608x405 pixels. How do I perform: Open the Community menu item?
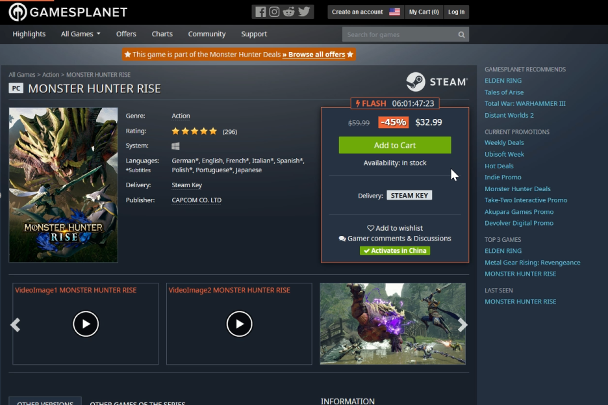(207, 34)
